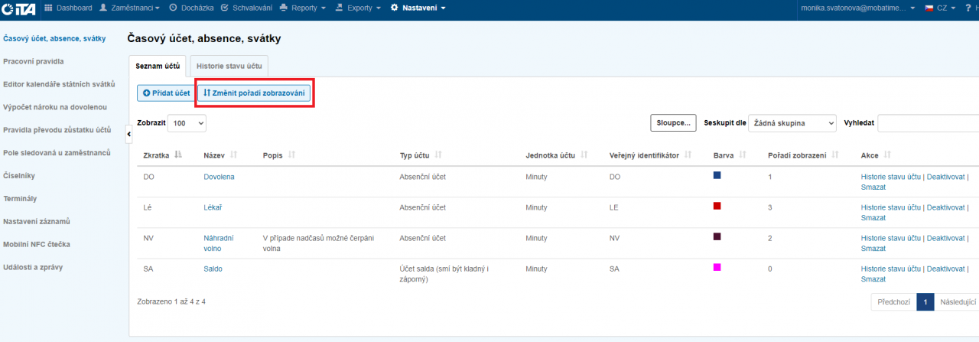Click sort icon on Název column
979x342 pixels.
[x=234, y=155]
